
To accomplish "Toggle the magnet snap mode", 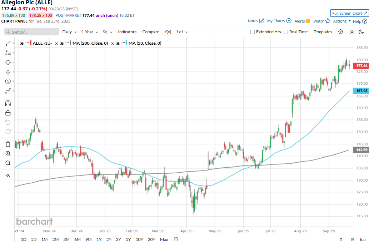I will pos(8,103).
